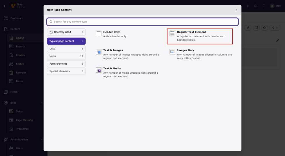Click the reload icon in page toolbar
This screenshot has height=156, width=285.
pos(264,28)
